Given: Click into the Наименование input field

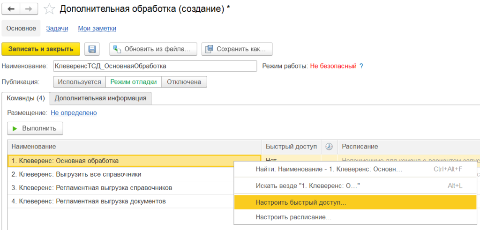Looking at the screenshot, I should coord(155,66).
